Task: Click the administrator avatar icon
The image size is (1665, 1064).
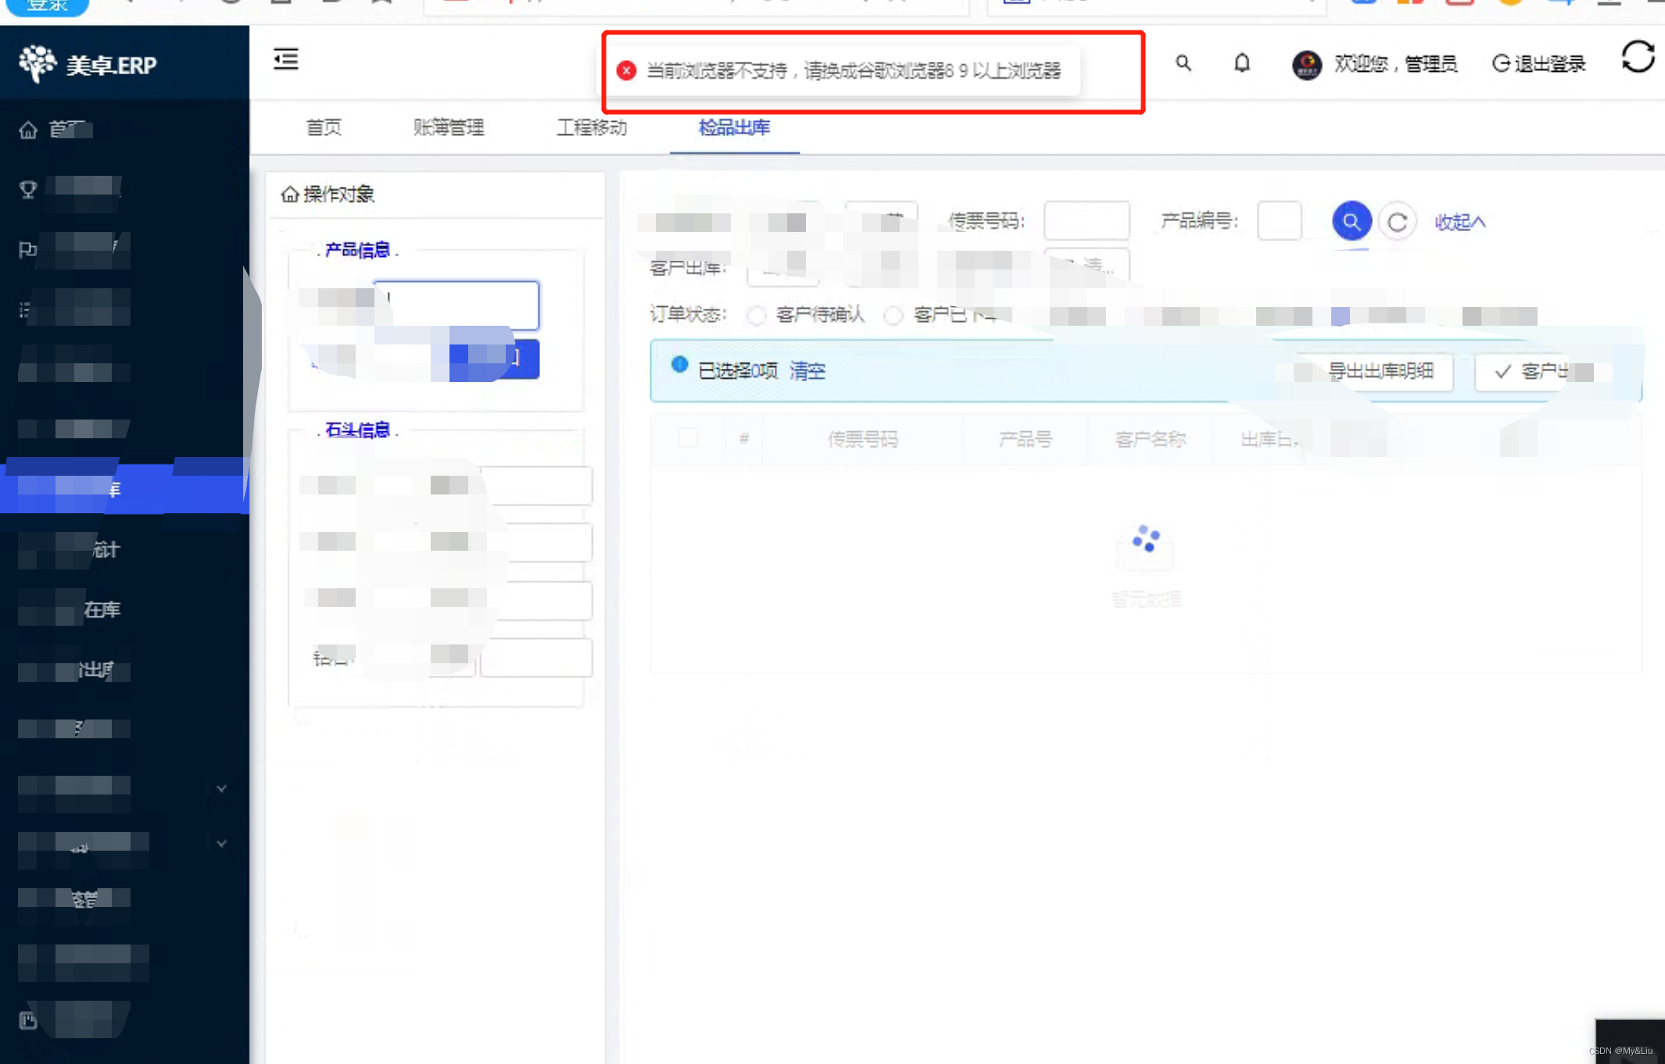Action: (x=1306, y=64)
